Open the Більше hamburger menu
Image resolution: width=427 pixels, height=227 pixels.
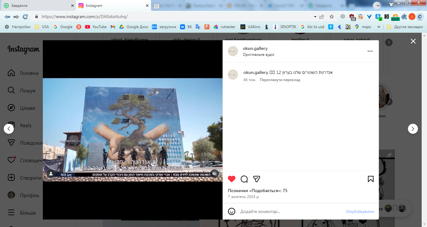22,213
